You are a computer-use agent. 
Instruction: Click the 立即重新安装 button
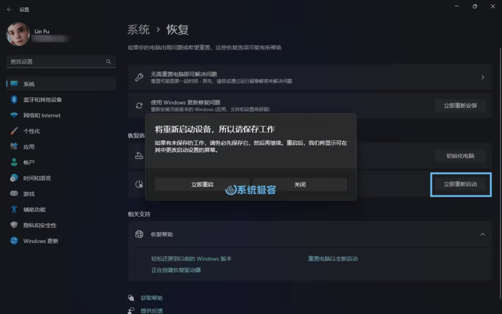pyautogui.click(x=460, y=105)
